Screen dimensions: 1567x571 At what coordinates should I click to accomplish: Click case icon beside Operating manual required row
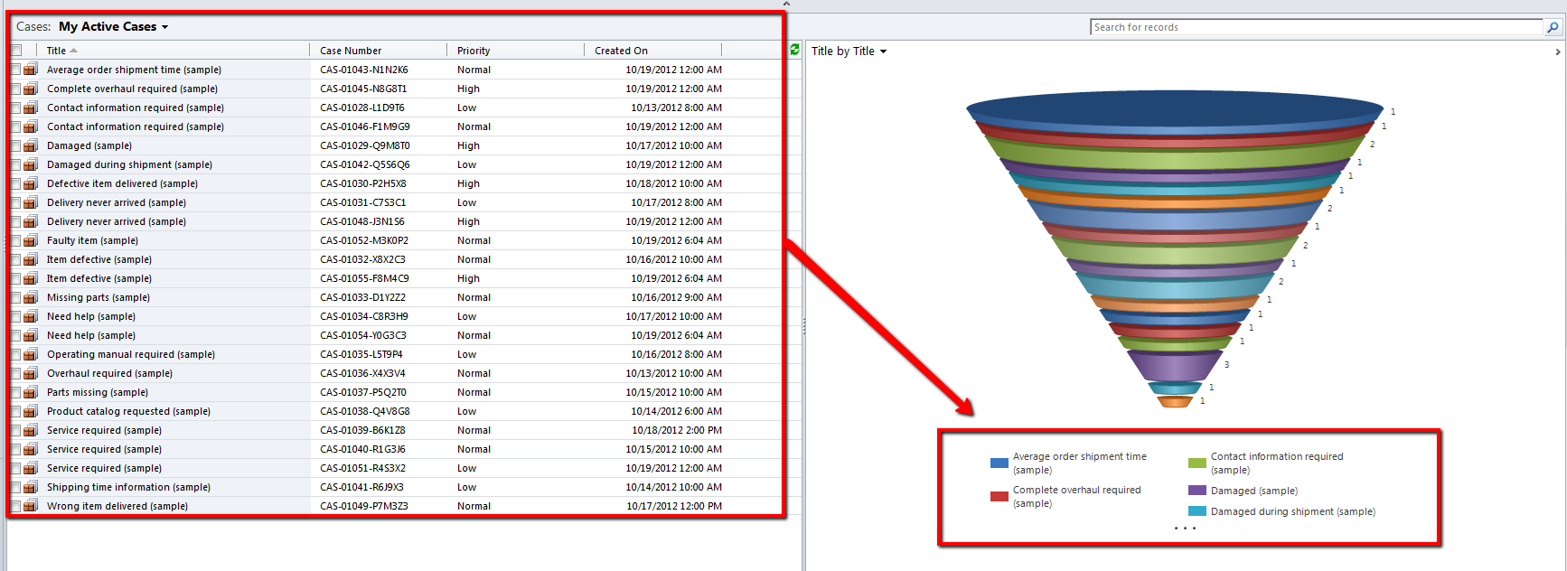click(x=30, y=354)
